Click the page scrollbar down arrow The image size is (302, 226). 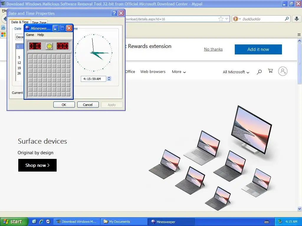(299, 209)
